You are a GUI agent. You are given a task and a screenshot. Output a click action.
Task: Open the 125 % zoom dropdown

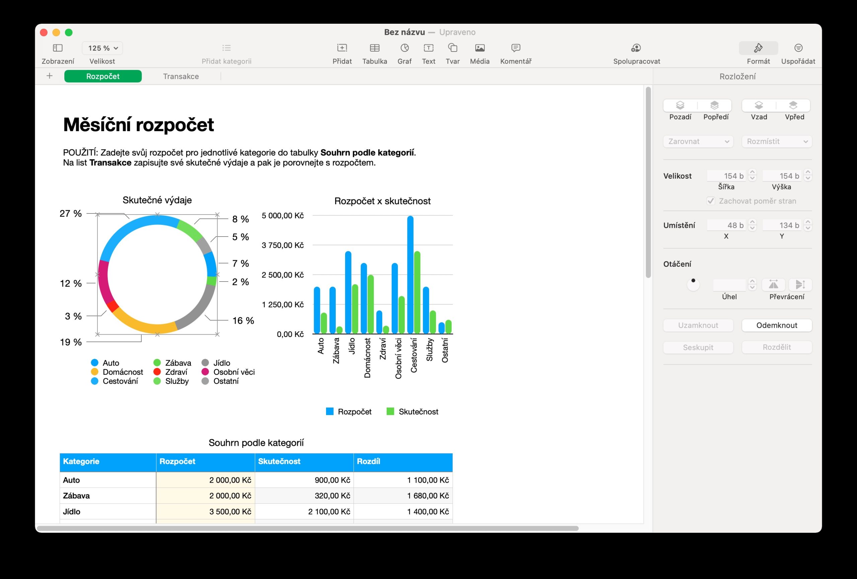point(102,48)
